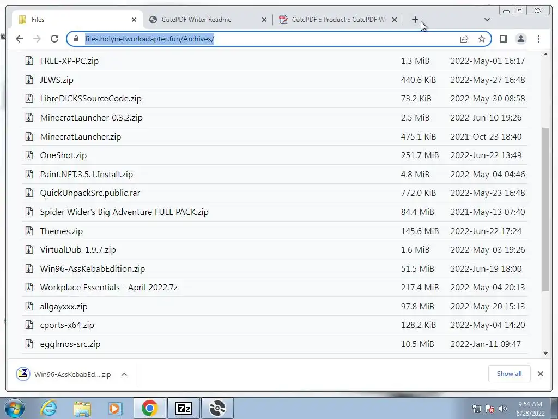
Task: Download cports-x64.zip
Action: pyautogui.click(x=67, y=325)
